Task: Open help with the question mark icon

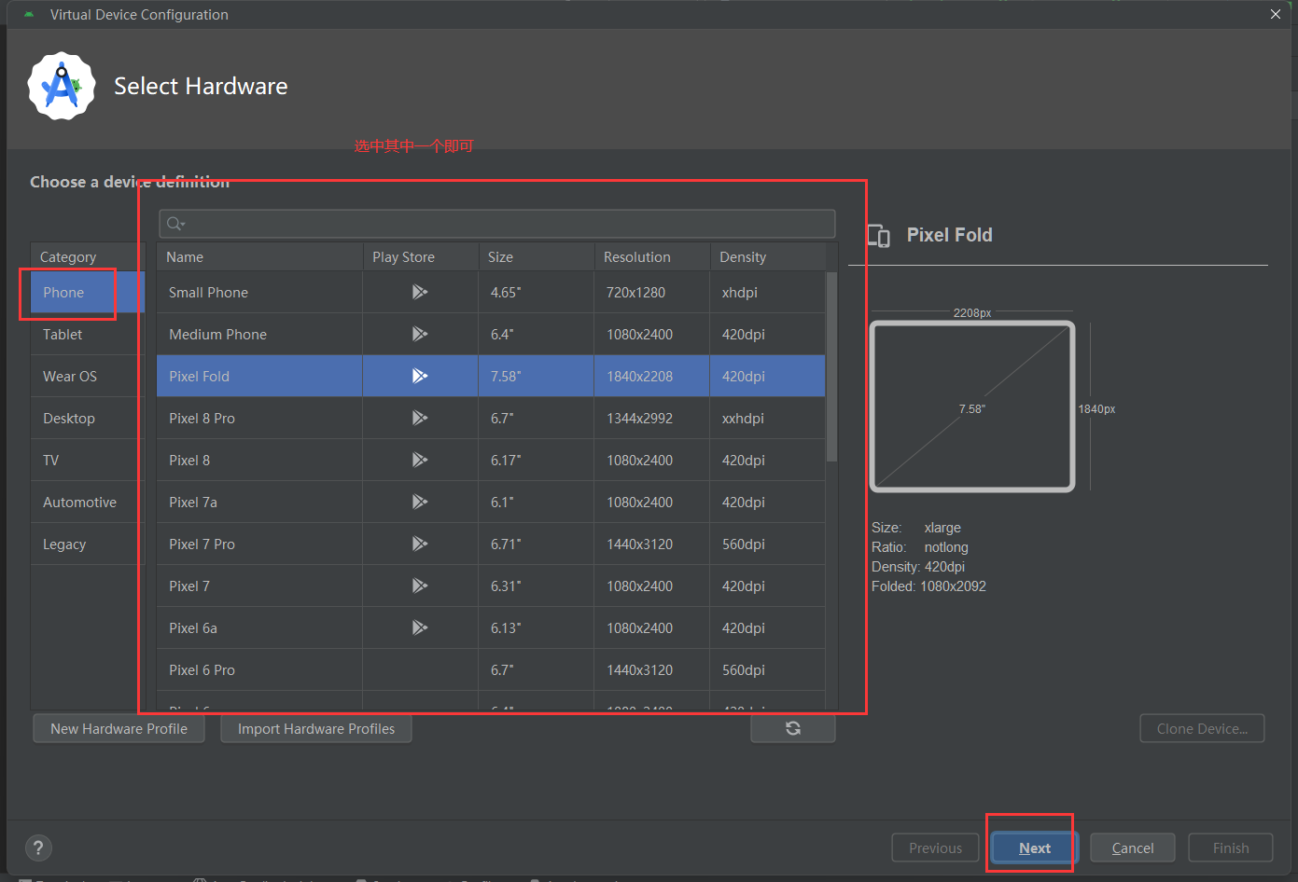Action: click(x=38, y=848)
